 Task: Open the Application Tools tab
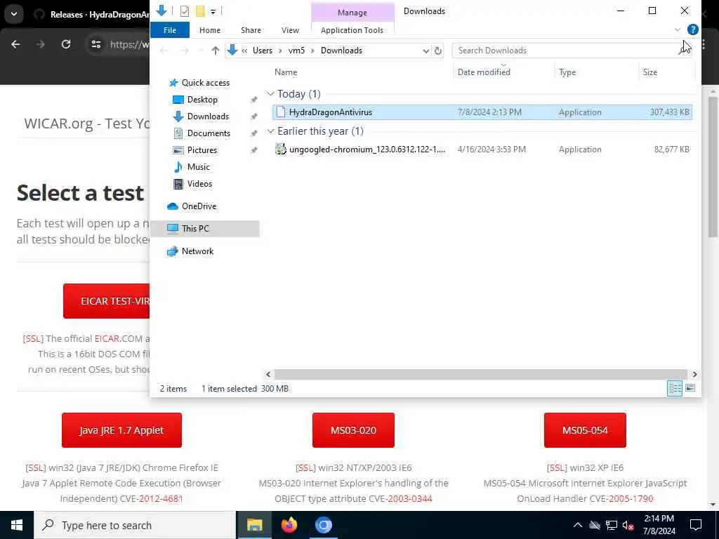click(x=352, y=30)
